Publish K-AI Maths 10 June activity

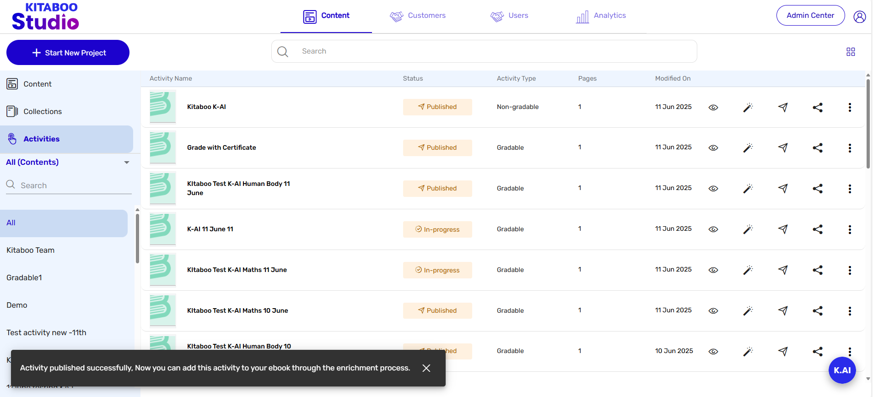tap(783, 311)
